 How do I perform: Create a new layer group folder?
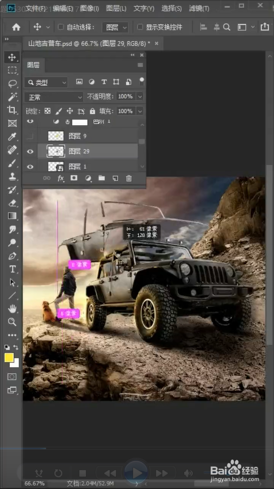(101, 178)
